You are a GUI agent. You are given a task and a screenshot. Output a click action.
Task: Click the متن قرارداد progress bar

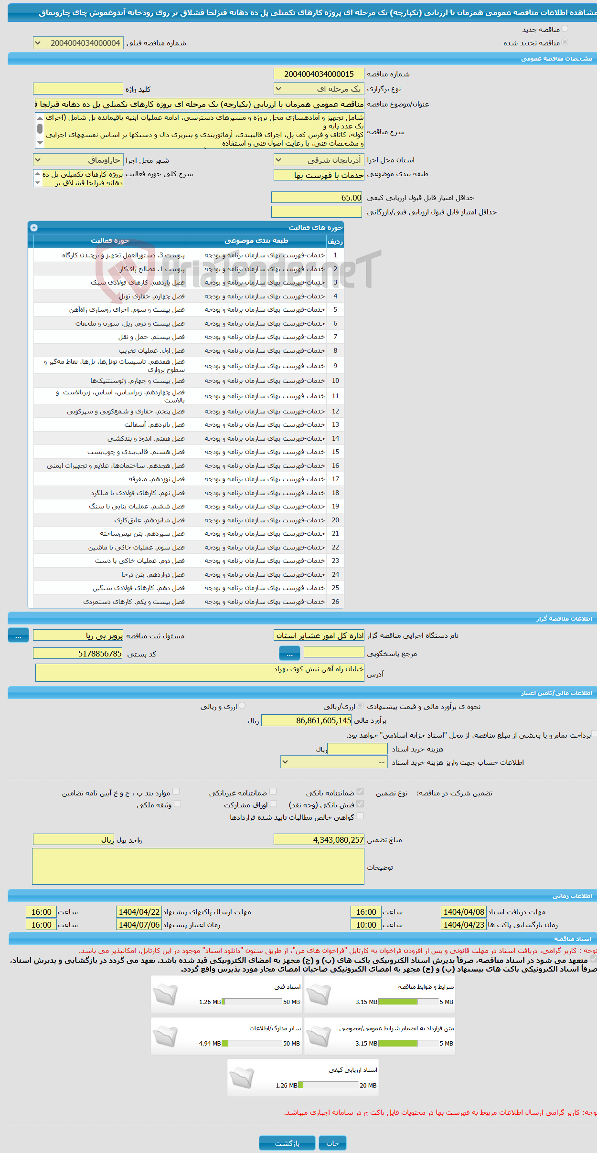pyautogui.click(x=408, y=1043)
